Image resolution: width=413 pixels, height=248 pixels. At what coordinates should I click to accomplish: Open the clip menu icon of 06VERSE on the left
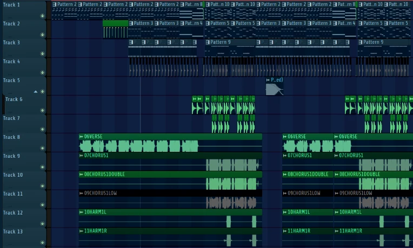tap(81, 137)
